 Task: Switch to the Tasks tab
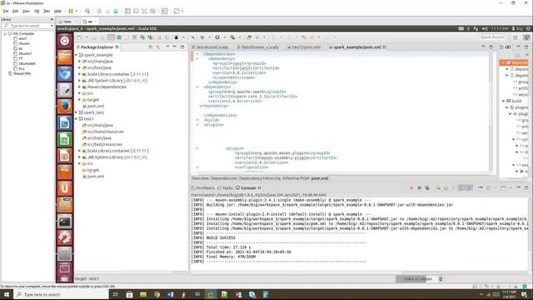226,187
